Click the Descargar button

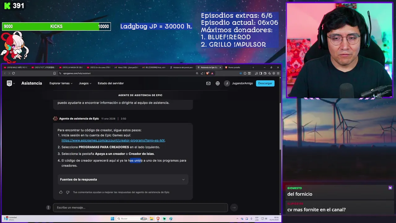click(x=265, y=83)
